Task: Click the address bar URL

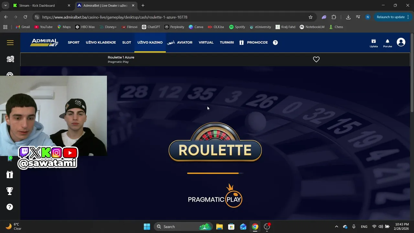Action: click(x=115, y=17)
